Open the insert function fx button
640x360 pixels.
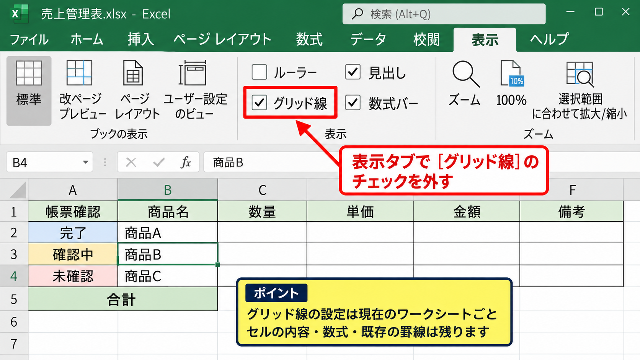[186, 163]
